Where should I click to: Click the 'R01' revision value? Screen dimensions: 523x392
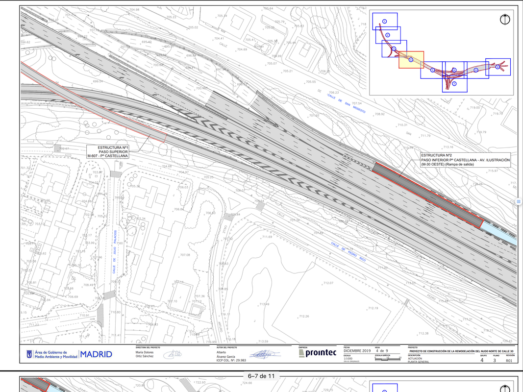tap(509, 360)
